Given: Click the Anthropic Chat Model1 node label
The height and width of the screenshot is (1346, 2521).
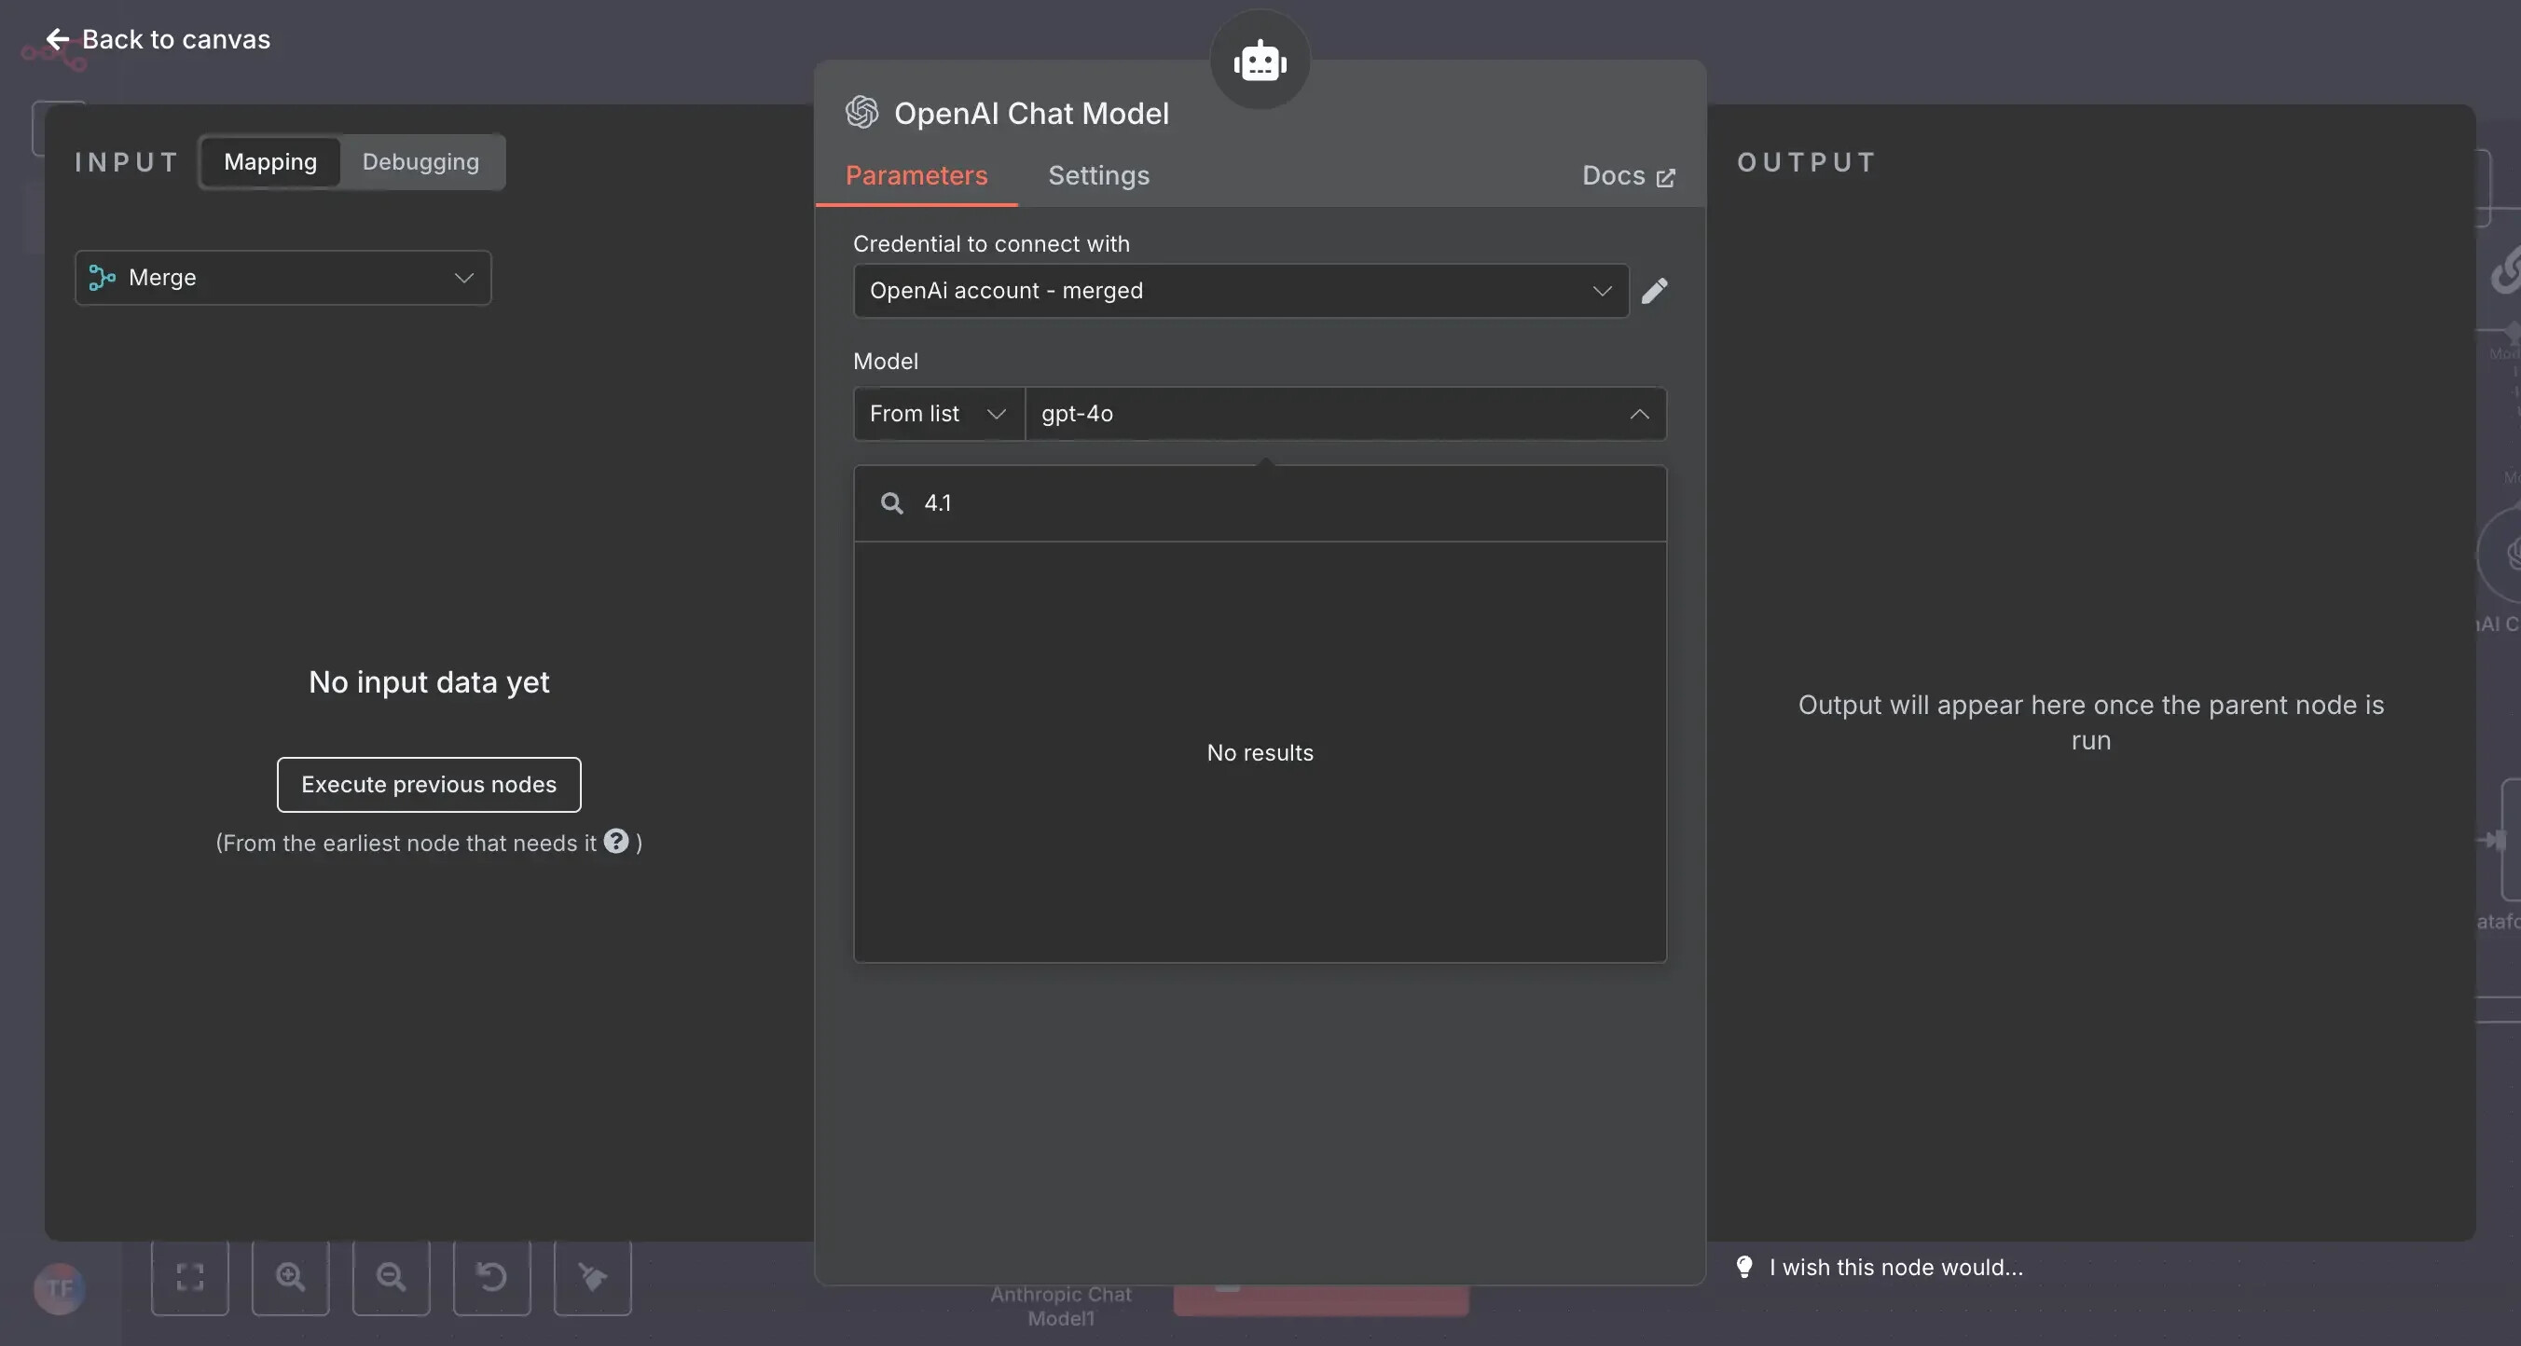Looking at the screenshot, I should [1061, 1306].
